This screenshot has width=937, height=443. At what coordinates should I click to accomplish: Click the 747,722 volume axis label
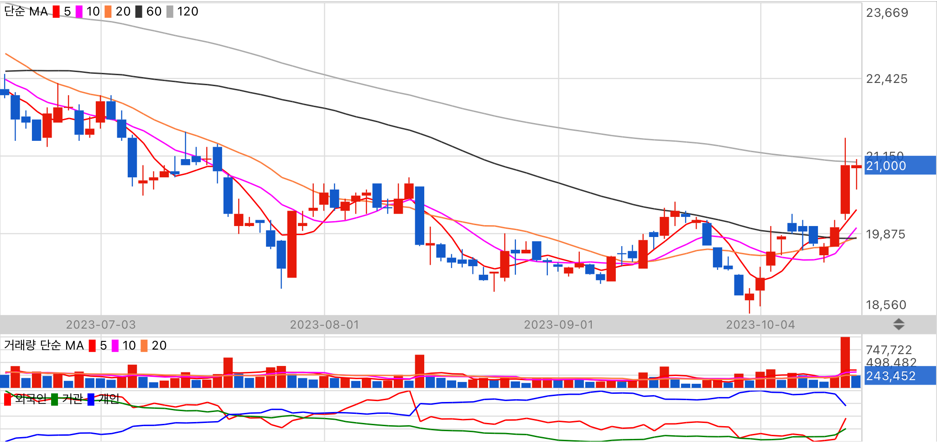pyautogui.click(x=889, y=350)
